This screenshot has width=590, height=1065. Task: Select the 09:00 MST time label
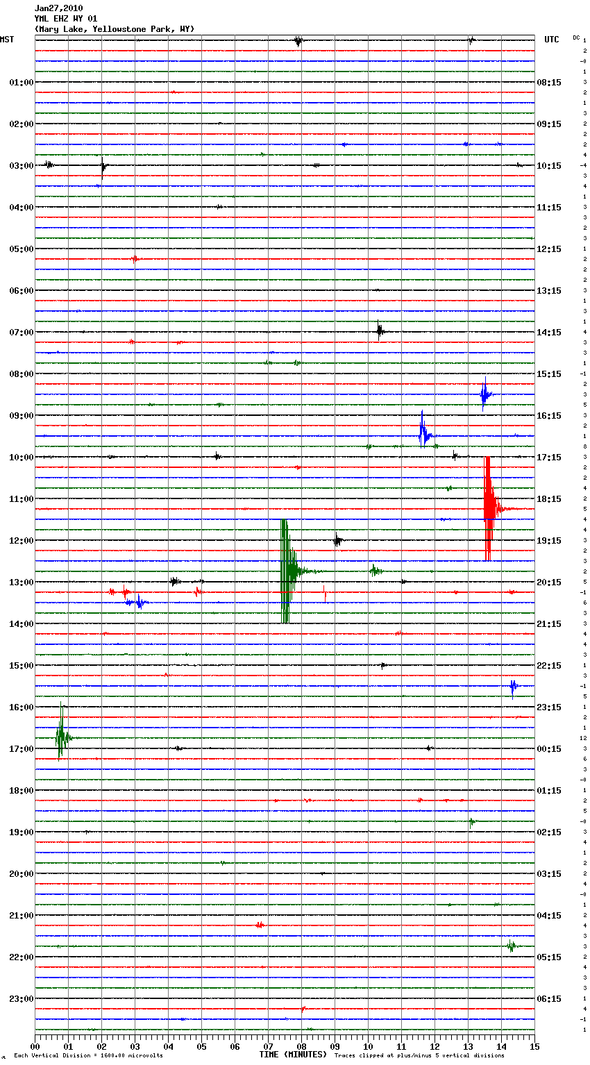[x=21, y=416]
